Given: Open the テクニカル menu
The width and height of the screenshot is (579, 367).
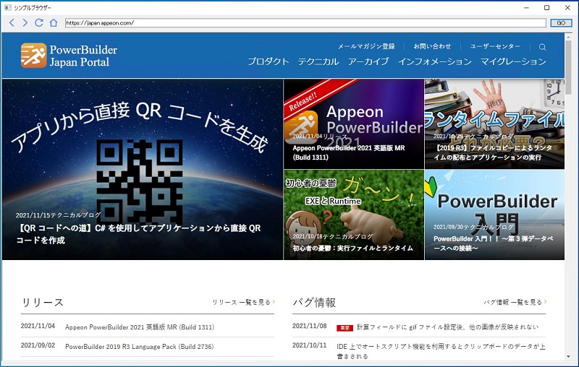Looking at the screenshot, I should [x=318, y=61].
